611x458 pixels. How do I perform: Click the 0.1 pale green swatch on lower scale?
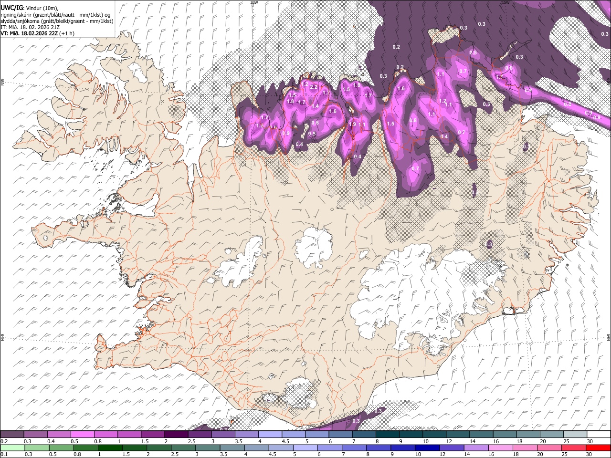(13, 448)
